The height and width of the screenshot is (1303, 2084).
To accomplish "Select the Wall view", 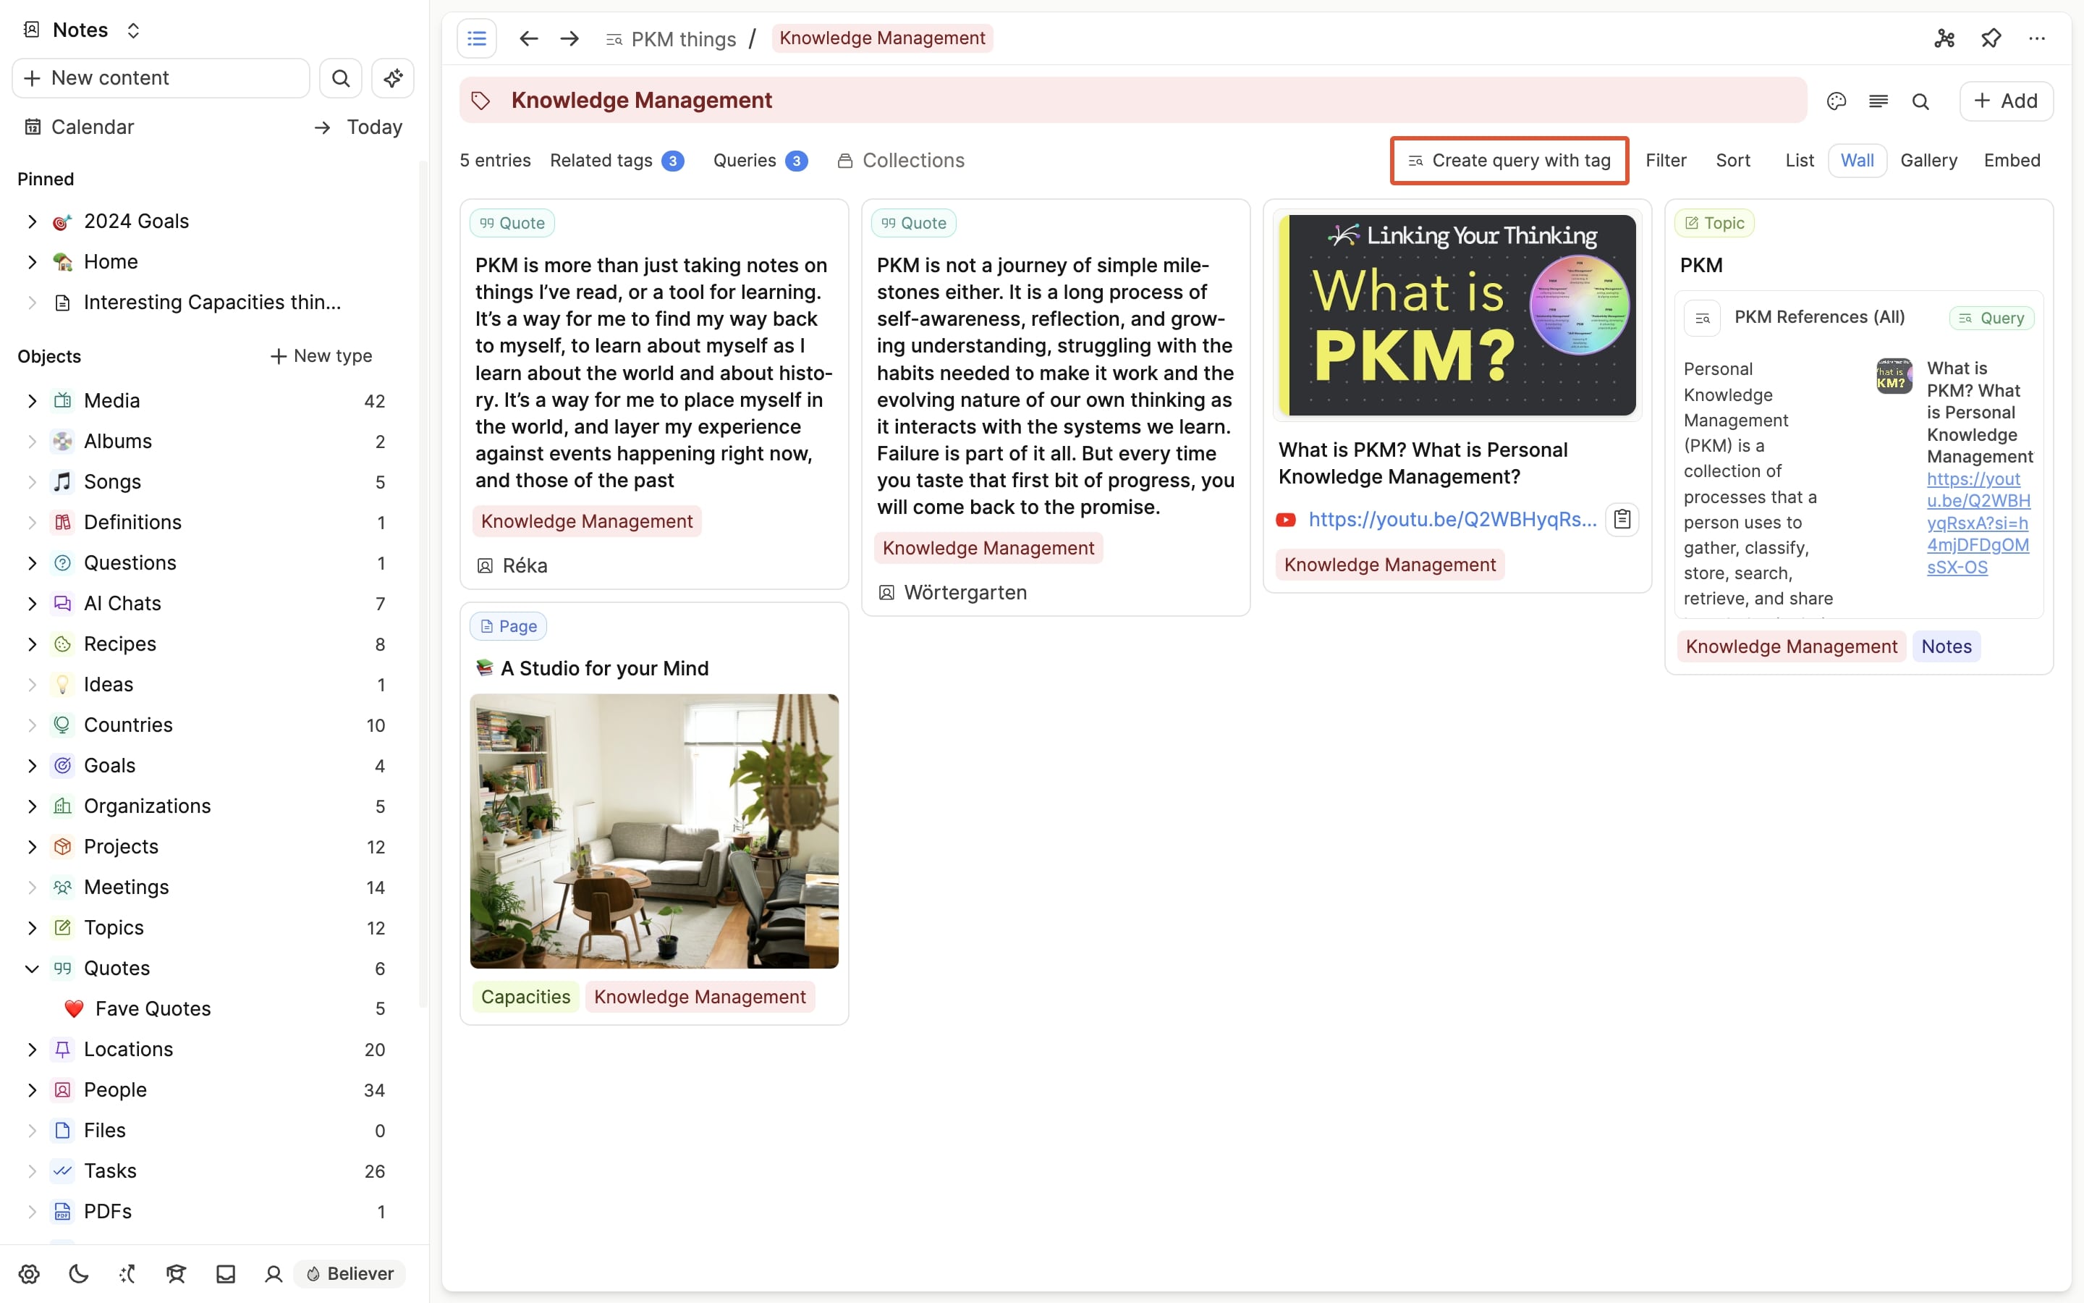I will tap(1857, 160).
